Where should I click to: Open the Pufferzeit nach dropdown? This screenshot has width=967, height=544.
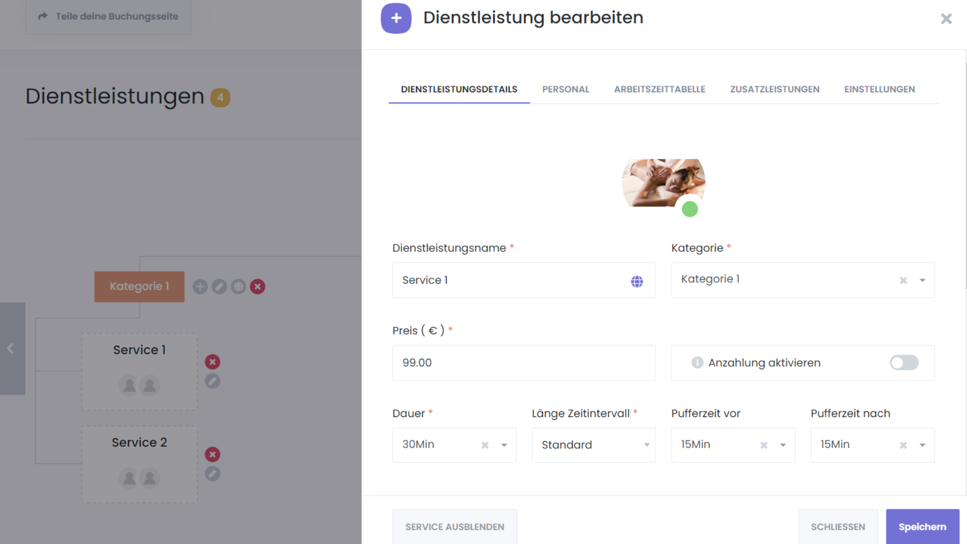pos(922,445)
